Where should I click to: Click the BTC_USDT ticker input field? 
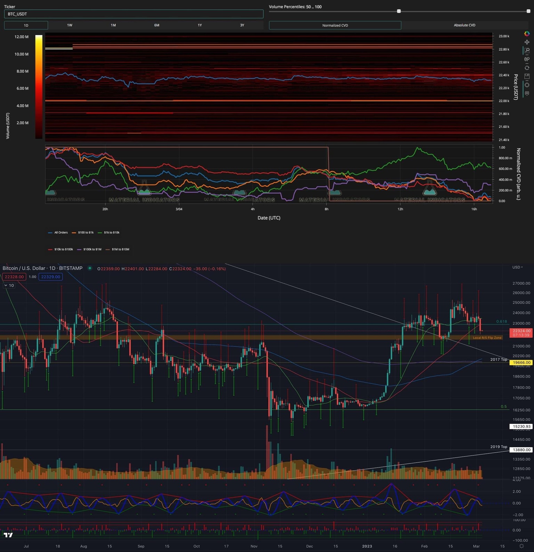(133, 14)
